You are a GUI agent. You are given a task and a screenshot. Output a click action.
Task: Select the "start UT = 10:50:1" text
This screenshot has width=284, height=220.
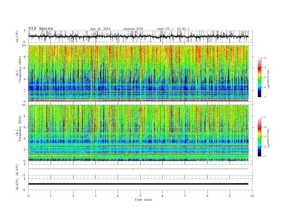[x=173, y=29]
